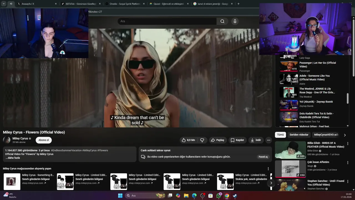Click the tab audio speaker indicator in Chrome
The width and height of the screenshot is (355, 200).
click(11, 4)
